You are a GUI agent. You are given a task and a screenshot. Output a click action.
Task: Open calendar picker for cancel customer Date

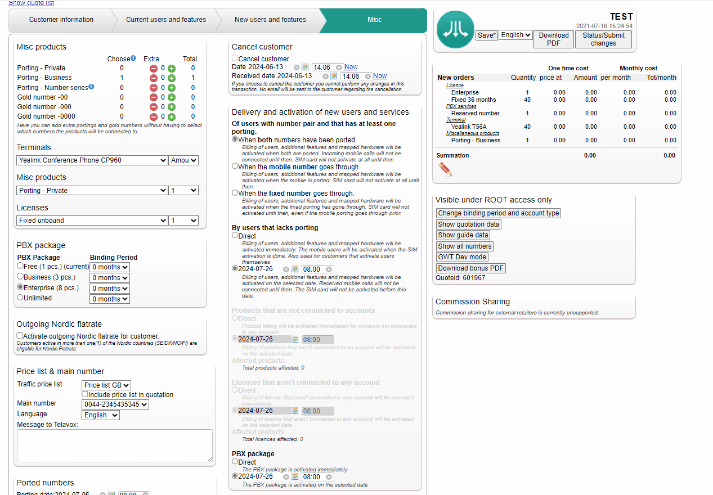click(305, 67)
